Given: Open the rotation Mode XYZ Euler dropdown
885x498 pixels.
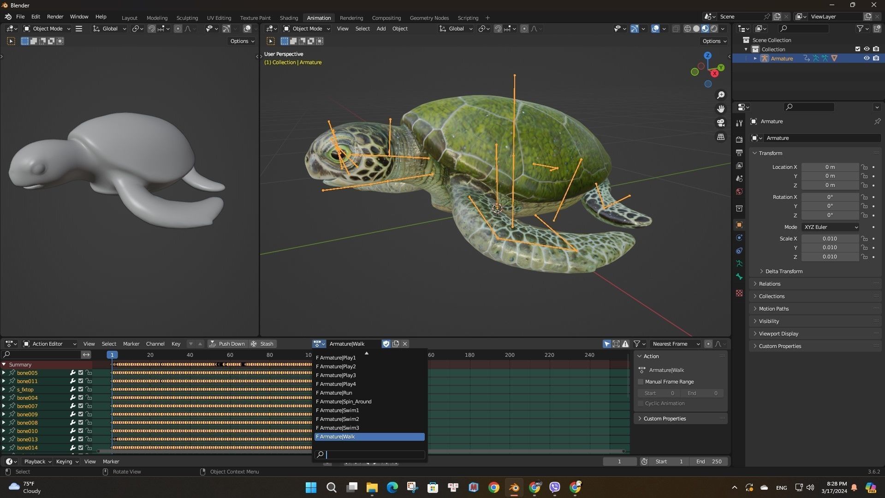Looking at the screenshot, I should (x=830, y=227).
